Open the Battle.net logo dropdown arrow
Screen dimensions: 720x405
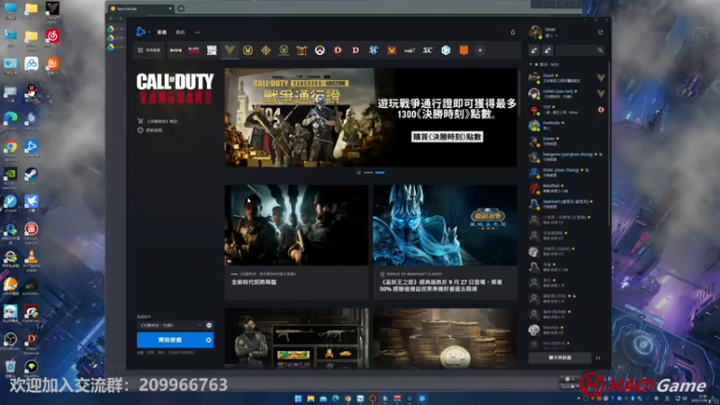coord(148,32)
